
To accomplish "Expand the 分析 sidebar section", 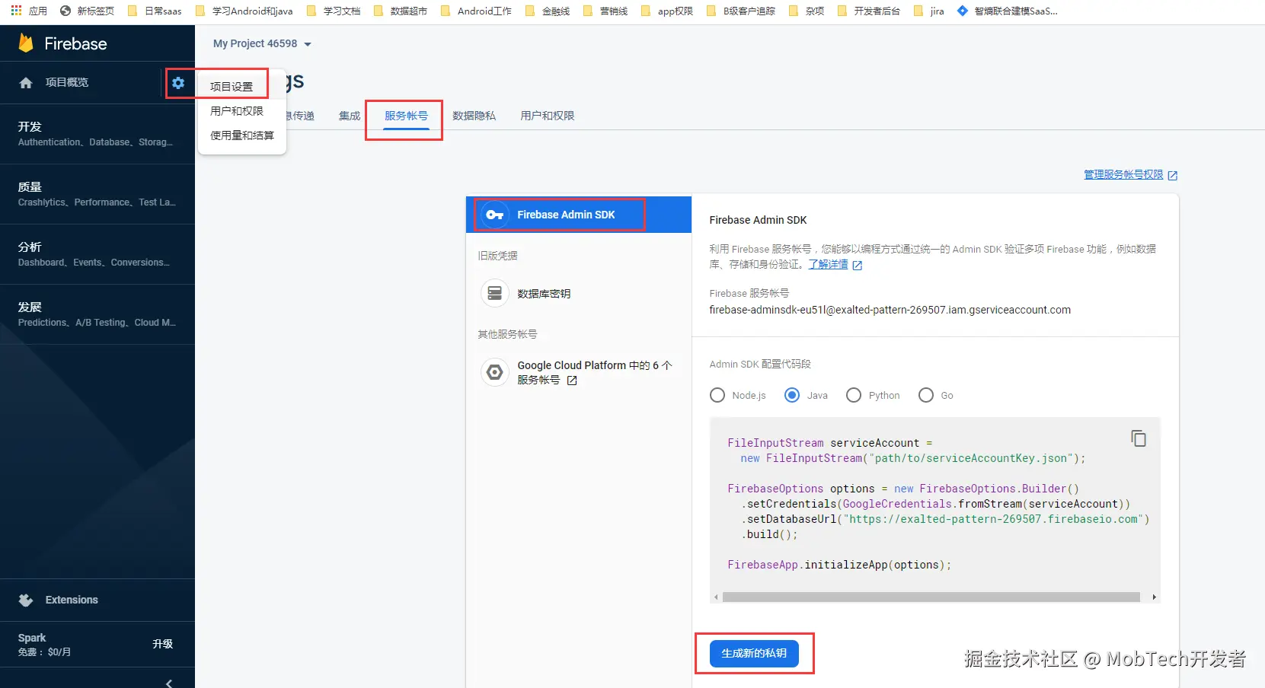I will pos(97,254).
